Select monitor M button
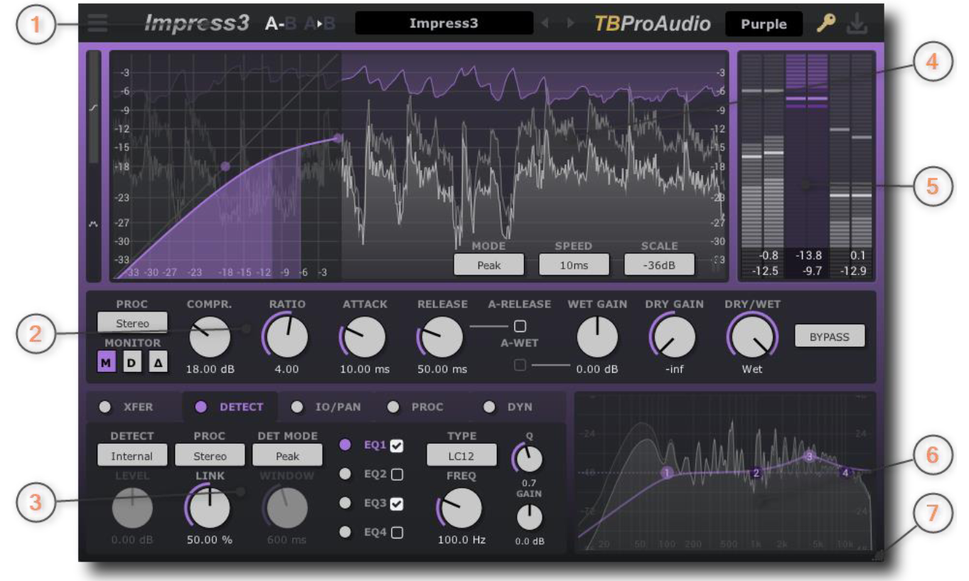 click(106, 362)
